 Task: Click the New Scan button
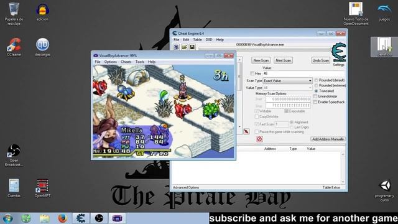[261, 60]
